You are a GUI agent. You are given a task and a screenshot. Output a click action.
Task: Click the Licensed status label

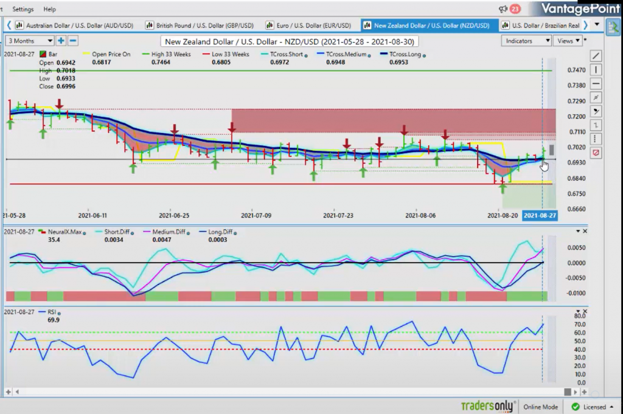(x=594, y=407)
